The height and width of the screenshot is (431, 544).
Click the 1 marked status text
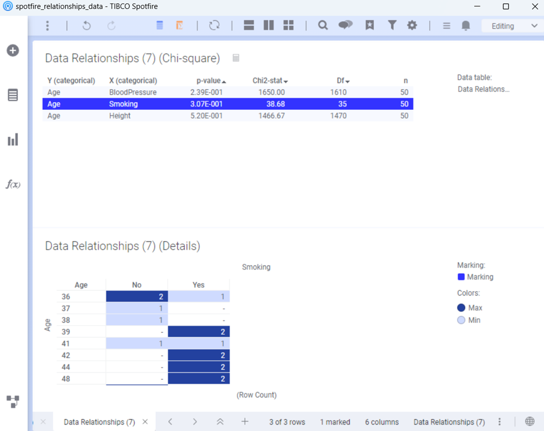335,422
